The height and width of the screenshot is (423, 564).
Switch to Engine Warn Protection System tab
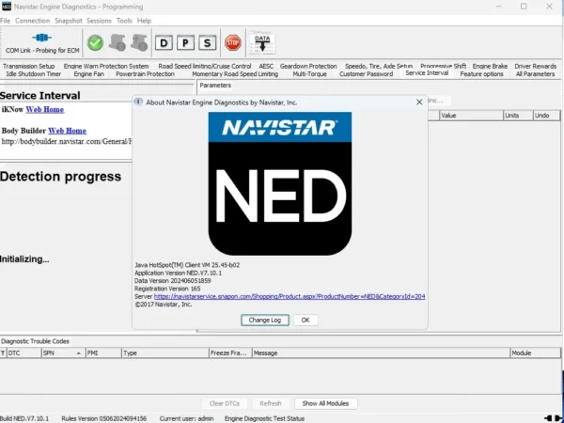[106, 66]
